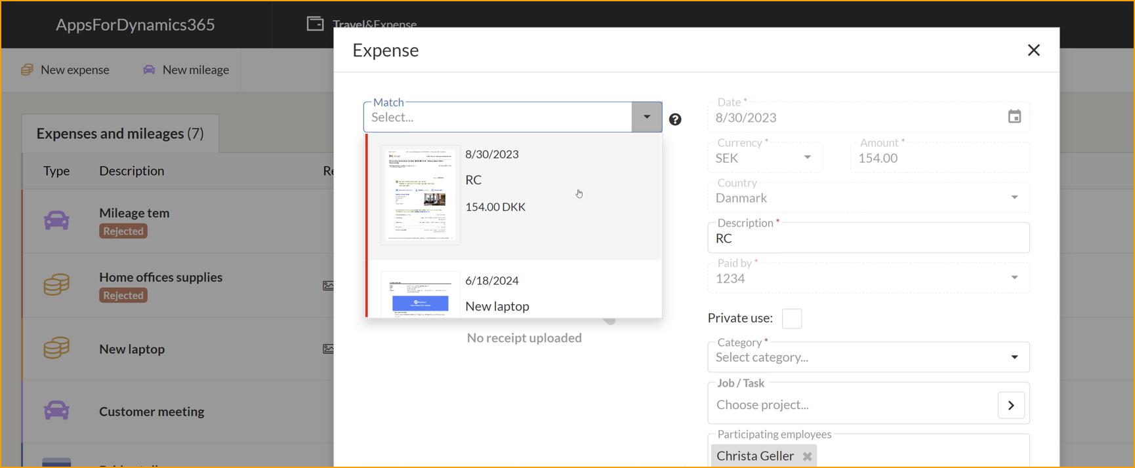Image resolution: width=1135 pixels, height=468 pixels.
Task: Click the RC receipt thumbnail
Action: coord(421,195)
